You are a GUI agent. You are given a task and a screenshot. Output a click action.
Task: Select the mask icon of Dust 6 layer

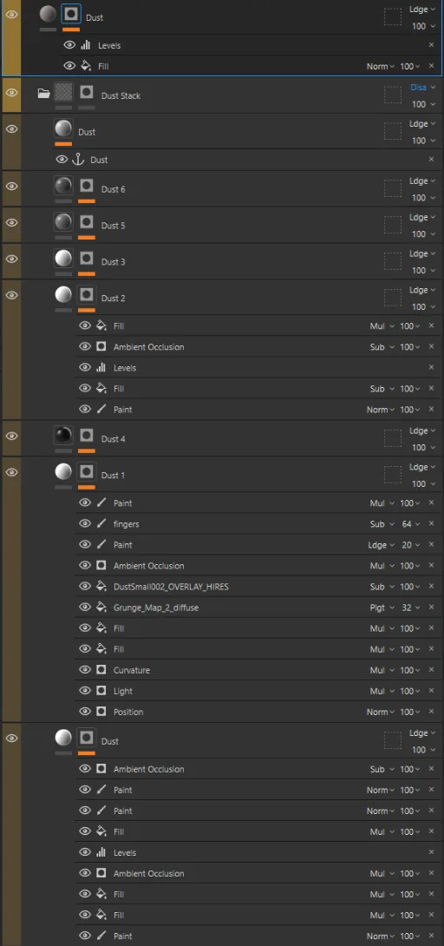[87, 185]
